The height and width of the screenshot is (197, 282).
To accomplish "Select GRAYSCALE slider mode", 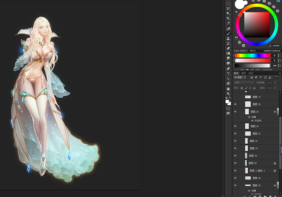I will click(x=267, y=69).
